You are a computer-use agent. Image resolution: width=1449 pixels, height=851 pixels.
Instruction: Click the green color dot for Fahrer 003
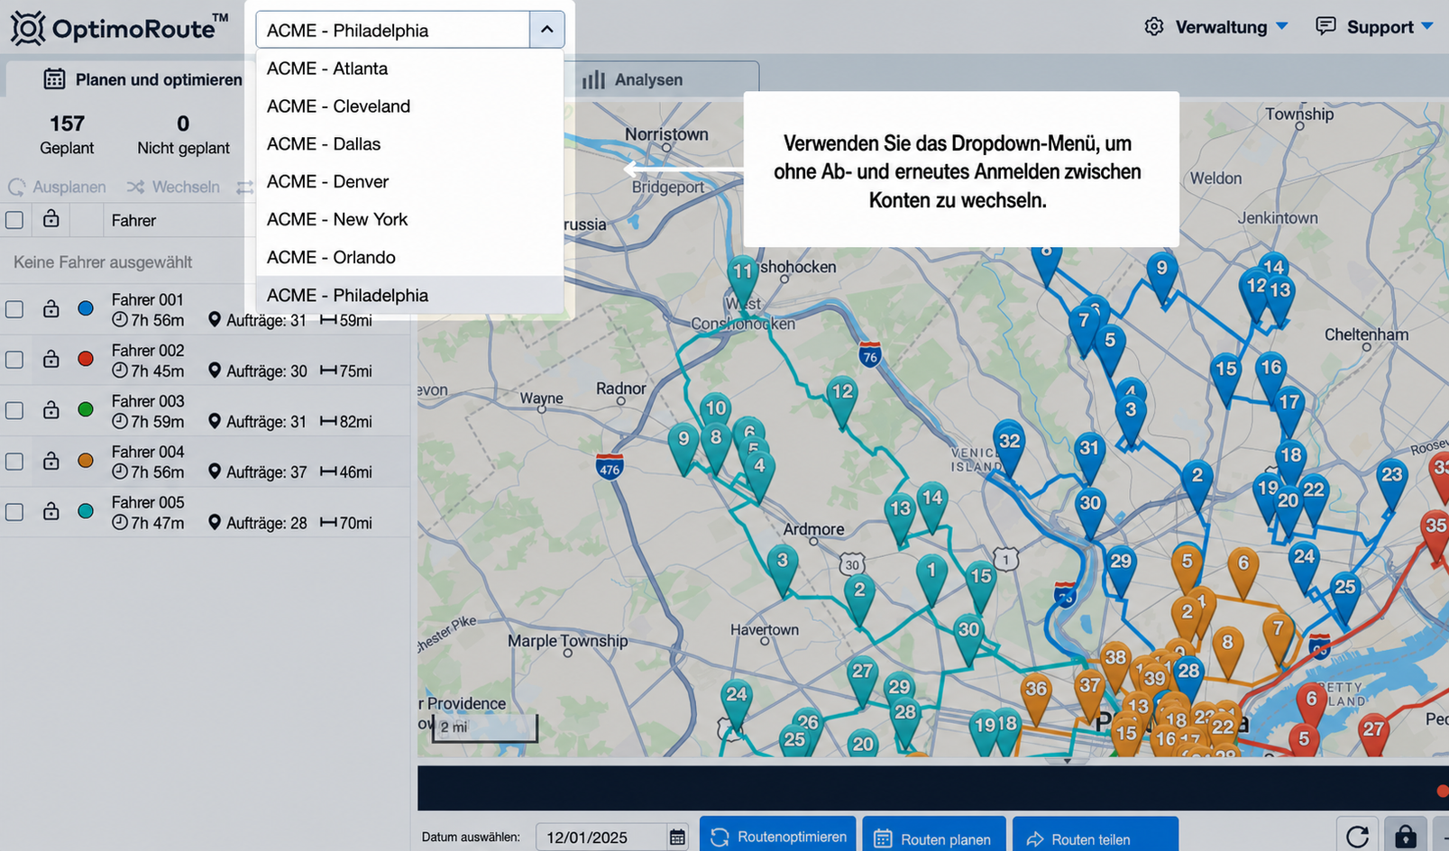coord(86,409)
